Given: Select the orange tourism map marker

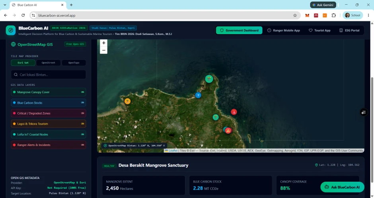Looking at the screenshot, I should click(128, 101).
